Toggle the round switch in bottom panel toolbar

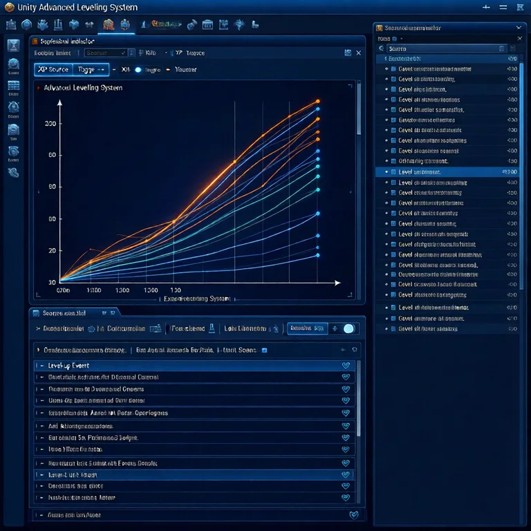[348, 328]
